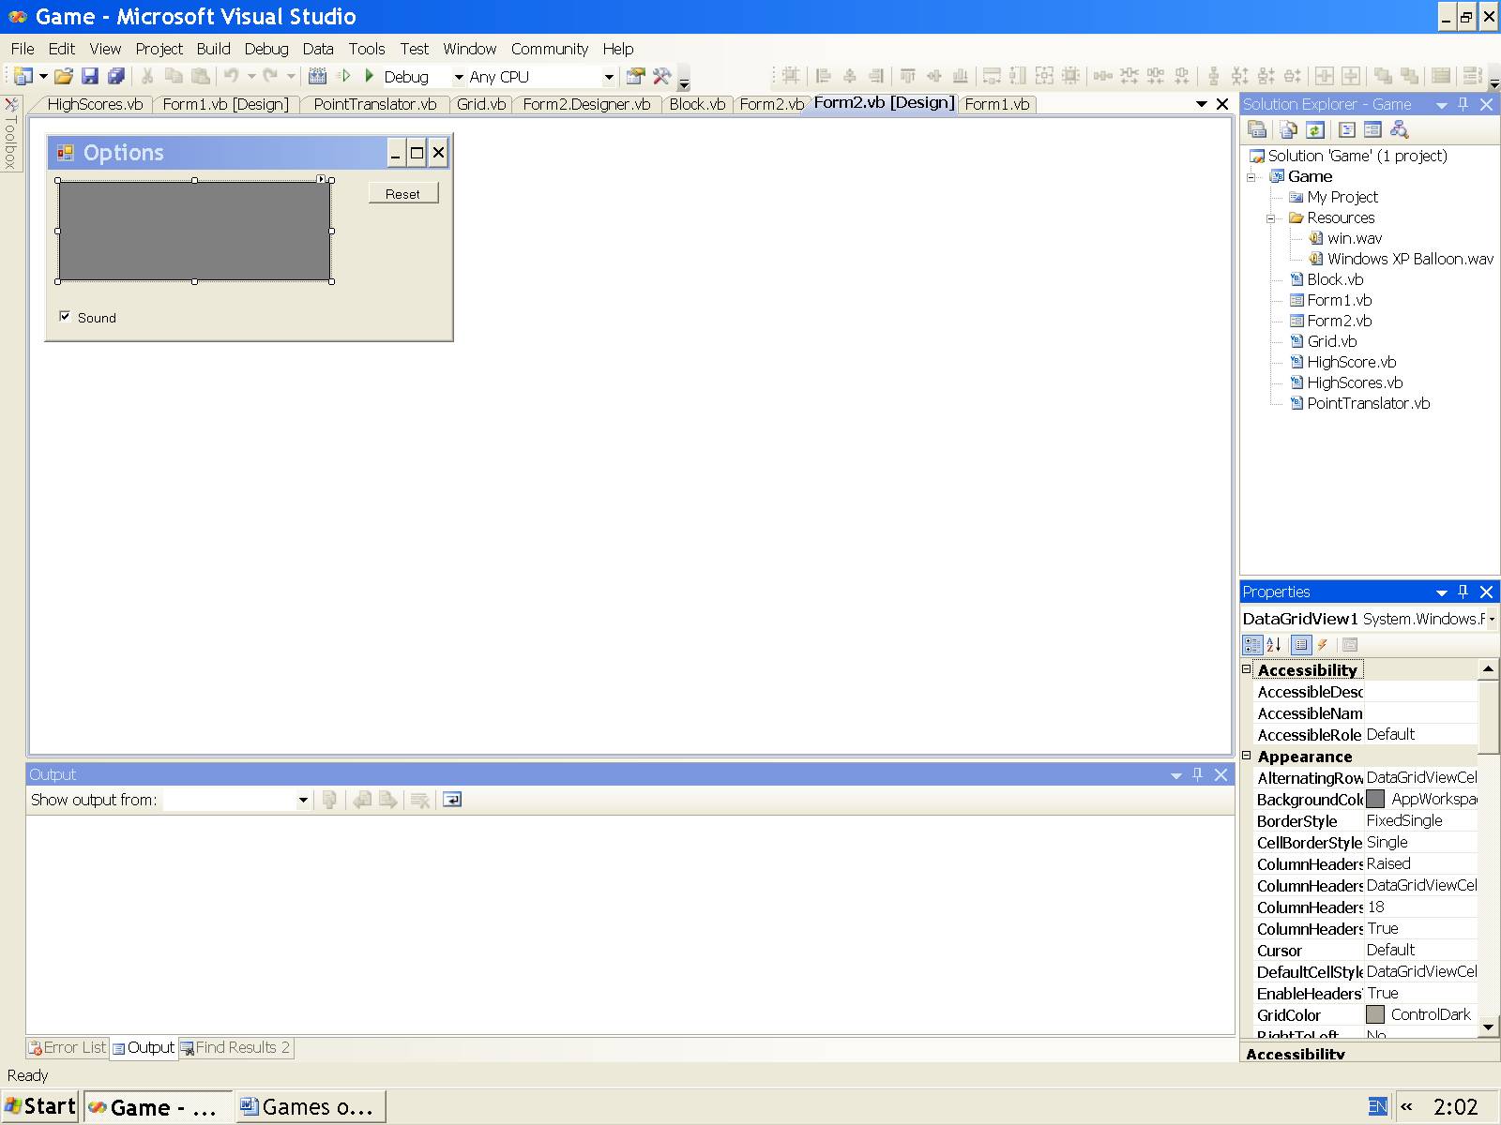
Task: Click the Save All toolbar icon
Action: 116,77
